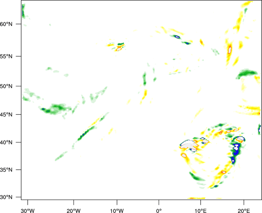Click the 55°N latitude label
Image resolution: width=262 pixels, height=213 pixels.
click(6, 56)
